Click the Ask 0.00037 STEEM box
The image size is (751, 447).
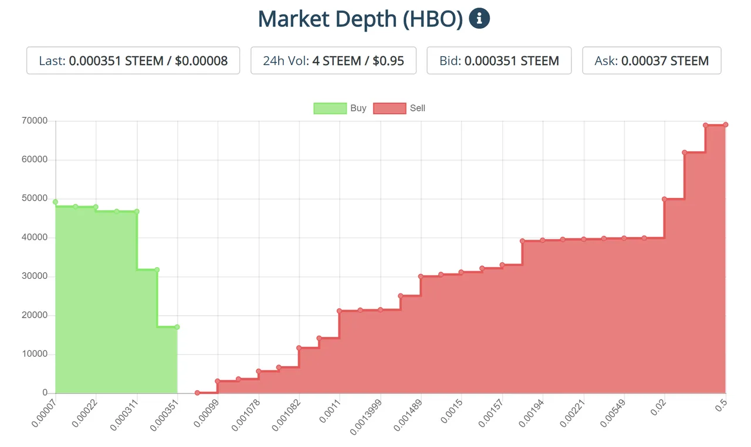pos(652,60)
